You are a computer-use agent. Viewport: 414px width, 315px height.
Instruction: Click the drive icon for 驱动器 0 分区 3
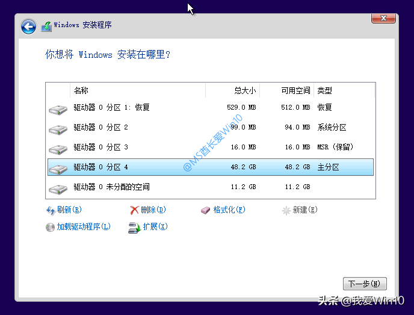pyautogui.click(x=58, y=149)
